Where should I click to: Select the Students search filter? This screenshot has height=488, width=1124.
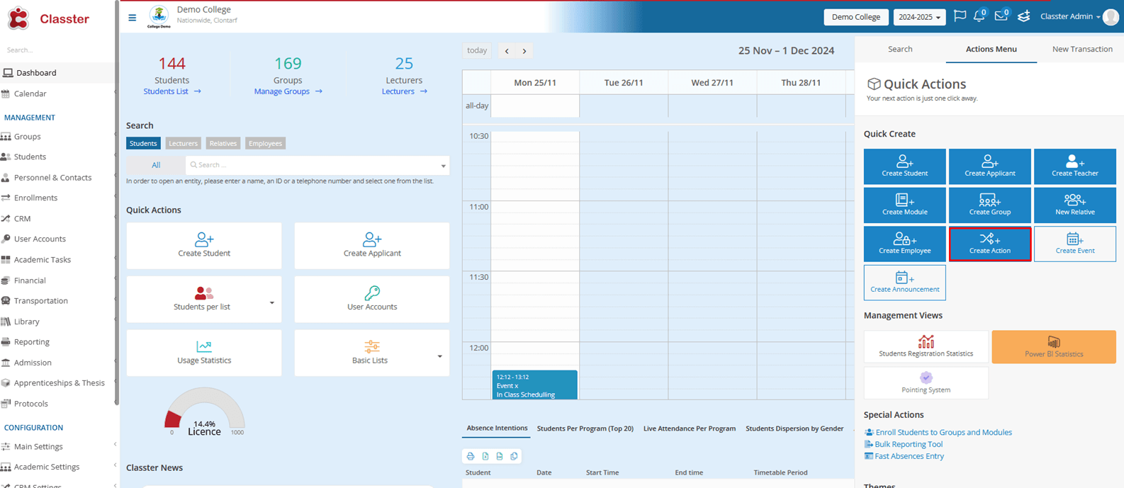pos(143,143)
